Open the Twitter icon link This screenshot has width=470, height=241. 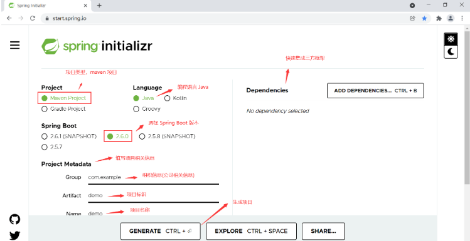click(x=14, y=235)
